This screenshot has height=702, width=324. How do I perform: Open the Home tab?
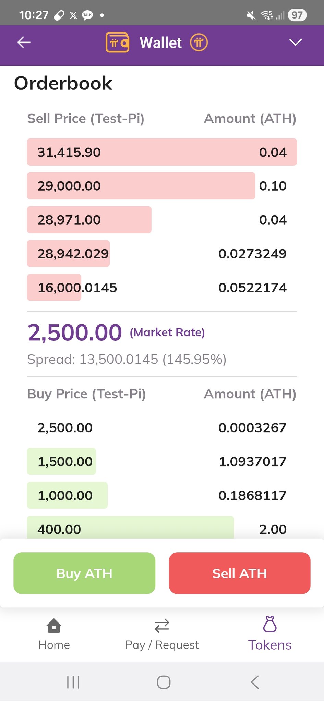[54, 634]
